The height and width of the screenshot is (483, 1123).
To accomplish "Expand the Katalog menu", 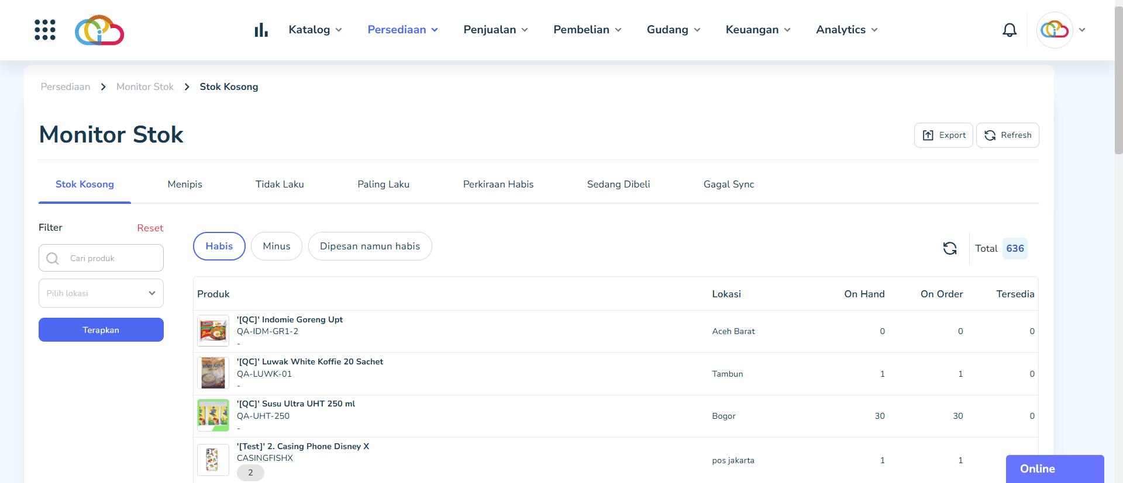I will pyautogui.click(x=315, y=30).
